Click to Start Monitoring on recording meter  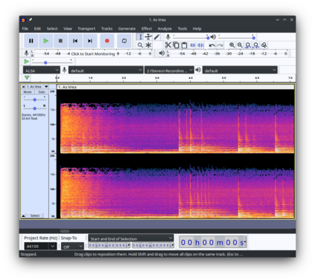(93, 53)
